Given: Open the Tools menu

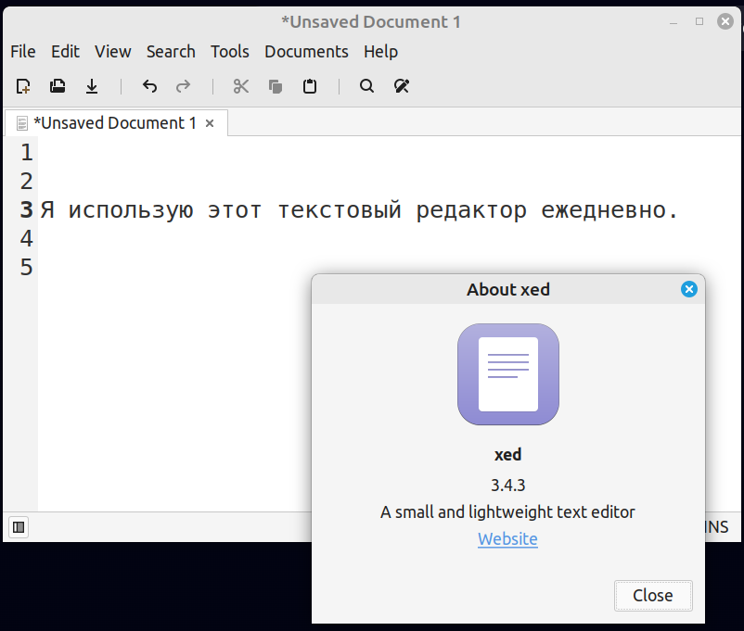Looking at the screenshot, I should [230, 51].
